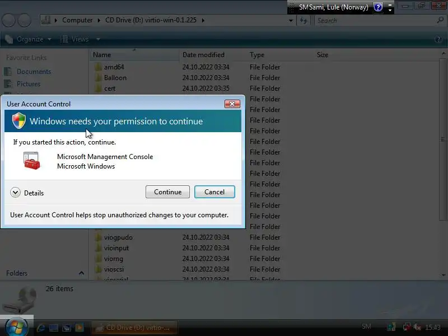448x336 pixels.
Task: Click the magnifier icon in Search box
Action: [x=440, y=20]
